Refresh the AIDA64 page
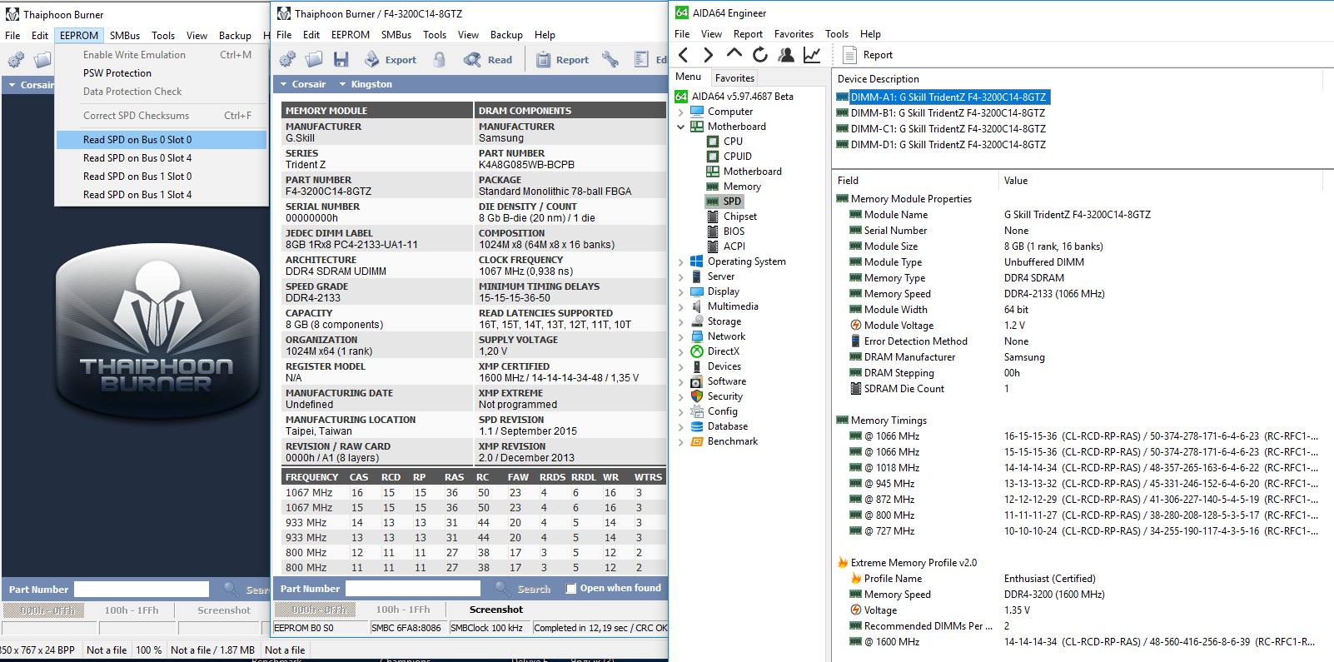Image resolution: width=1334 pixels, height=662 pixels. [x=759, y=55]
